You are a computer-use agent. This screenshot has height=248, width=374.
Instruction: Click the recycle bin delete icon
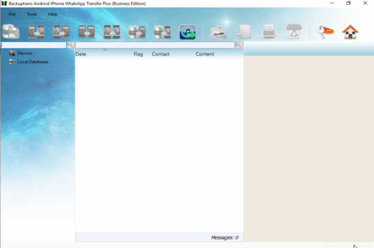point(294,32)
